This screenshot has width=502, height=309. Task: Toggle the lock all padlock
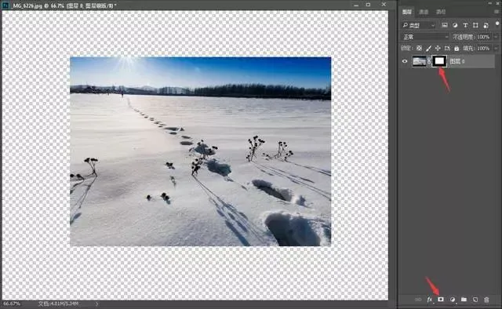coord(457,49)
